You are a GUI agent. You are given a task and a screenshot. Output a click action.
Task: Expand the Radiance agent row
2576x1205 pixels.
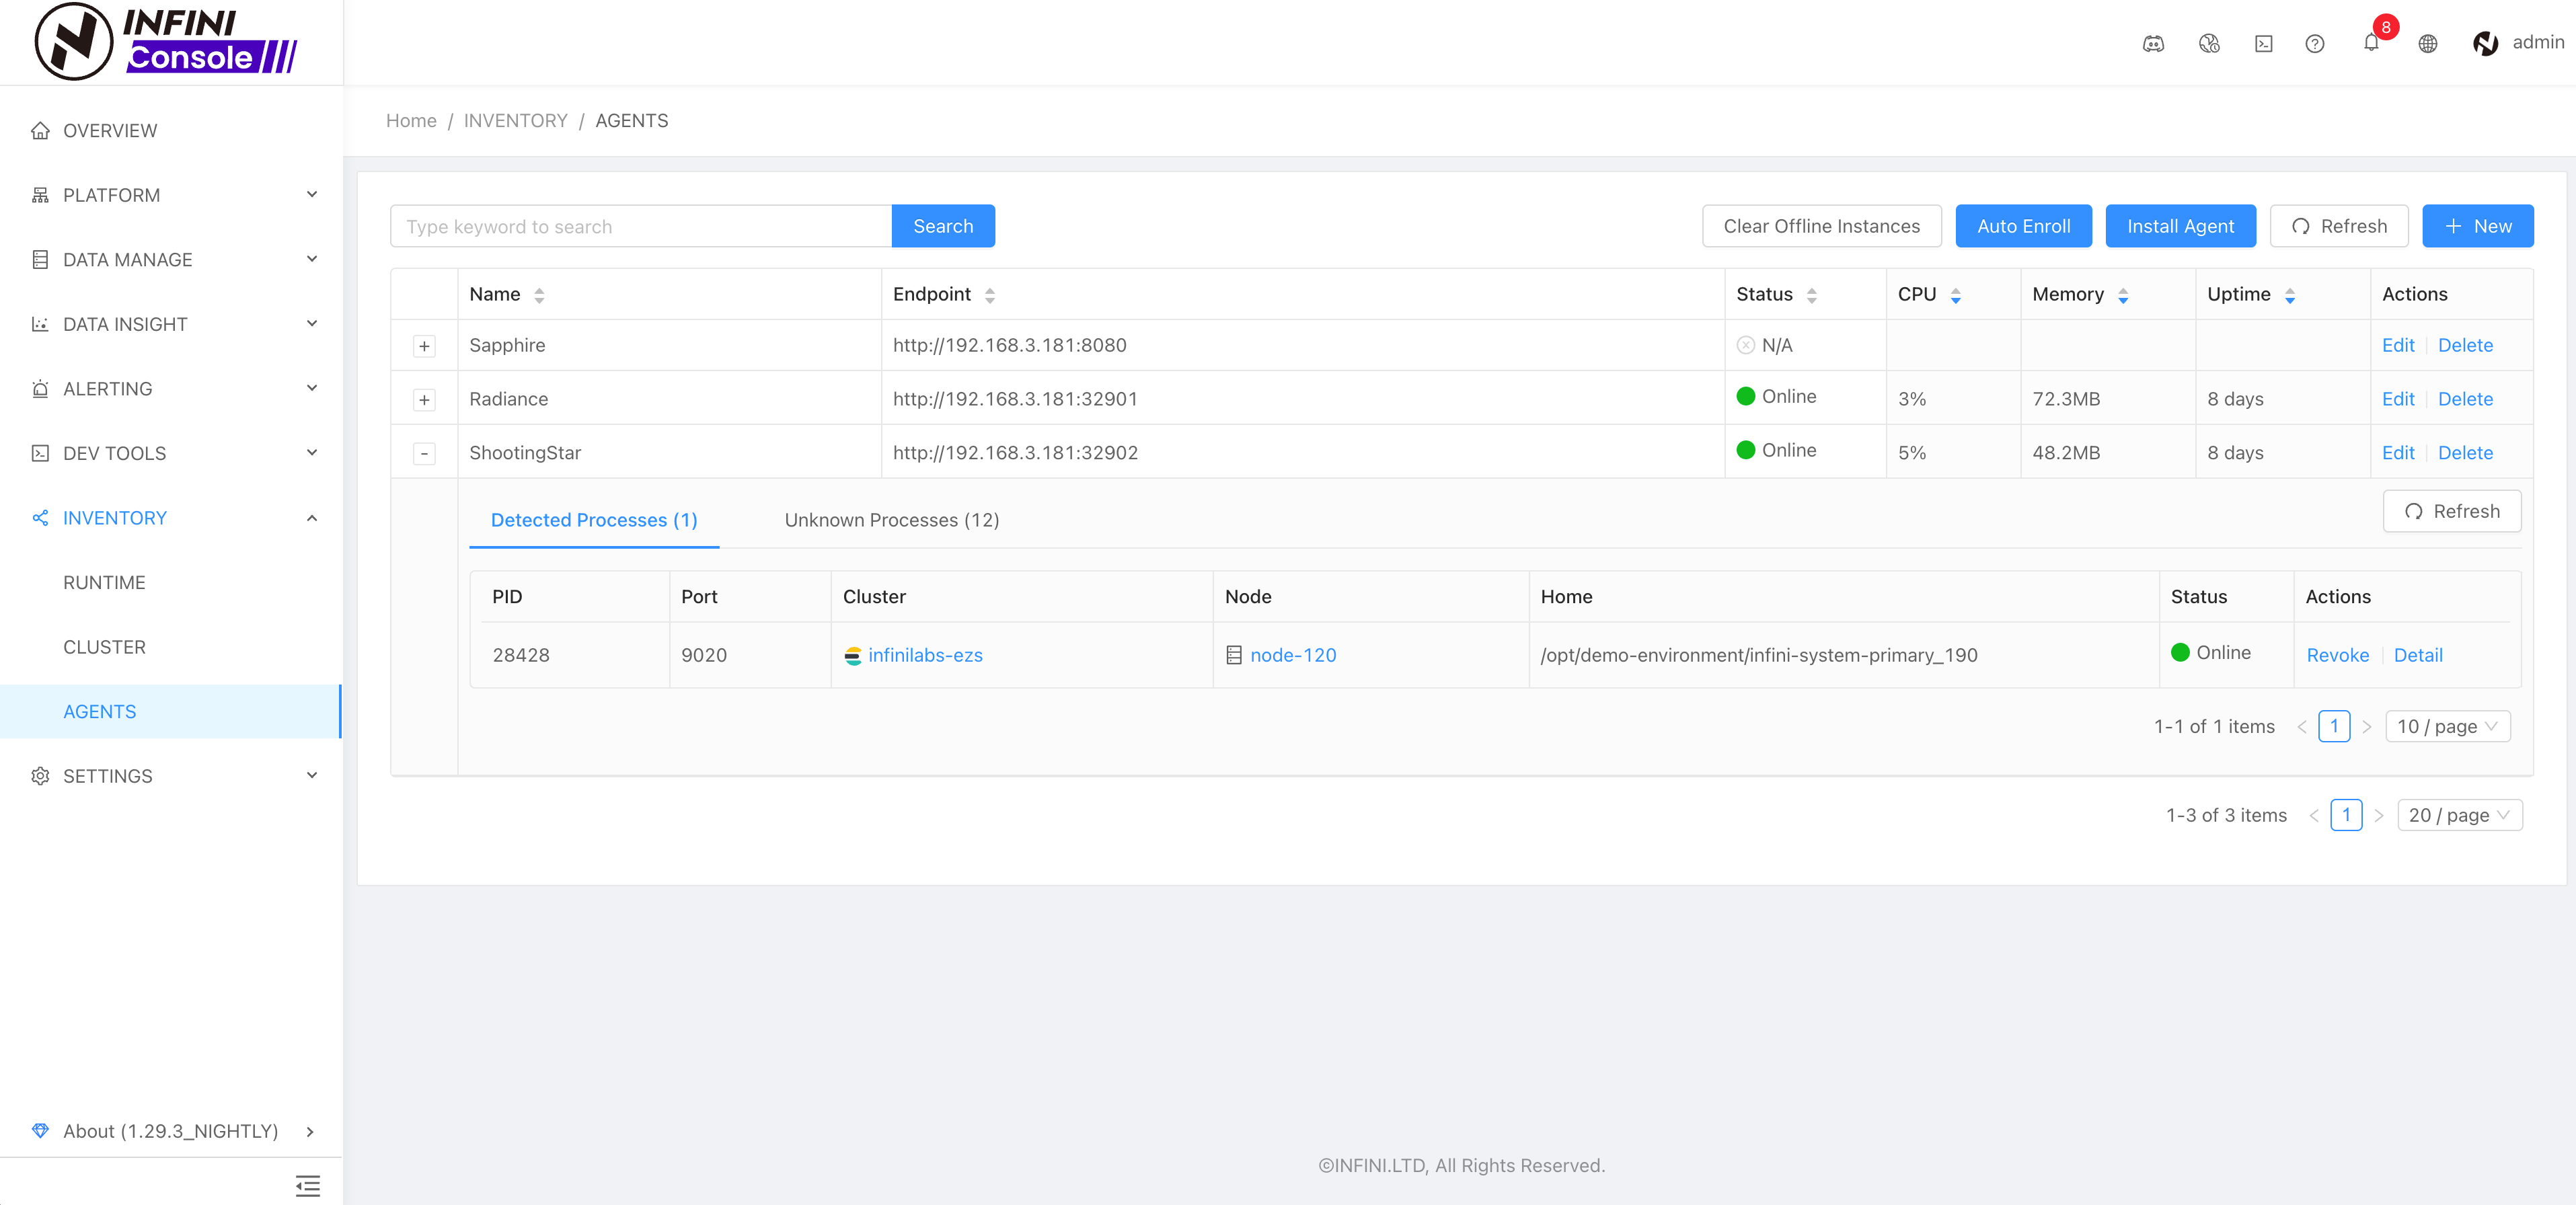pyautogui.click(x=424, y=400)
